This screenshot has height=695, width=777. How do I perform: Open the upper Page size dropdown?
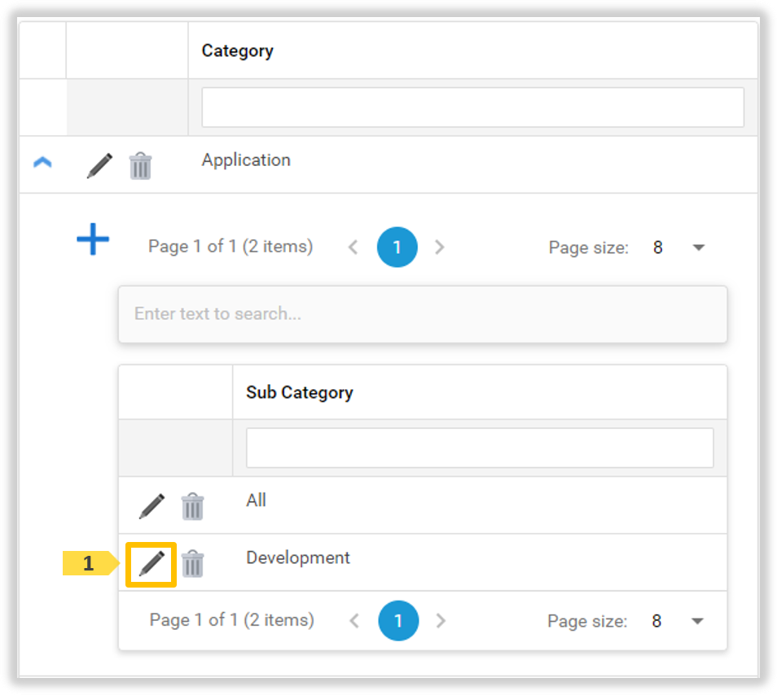click(698, 247)
